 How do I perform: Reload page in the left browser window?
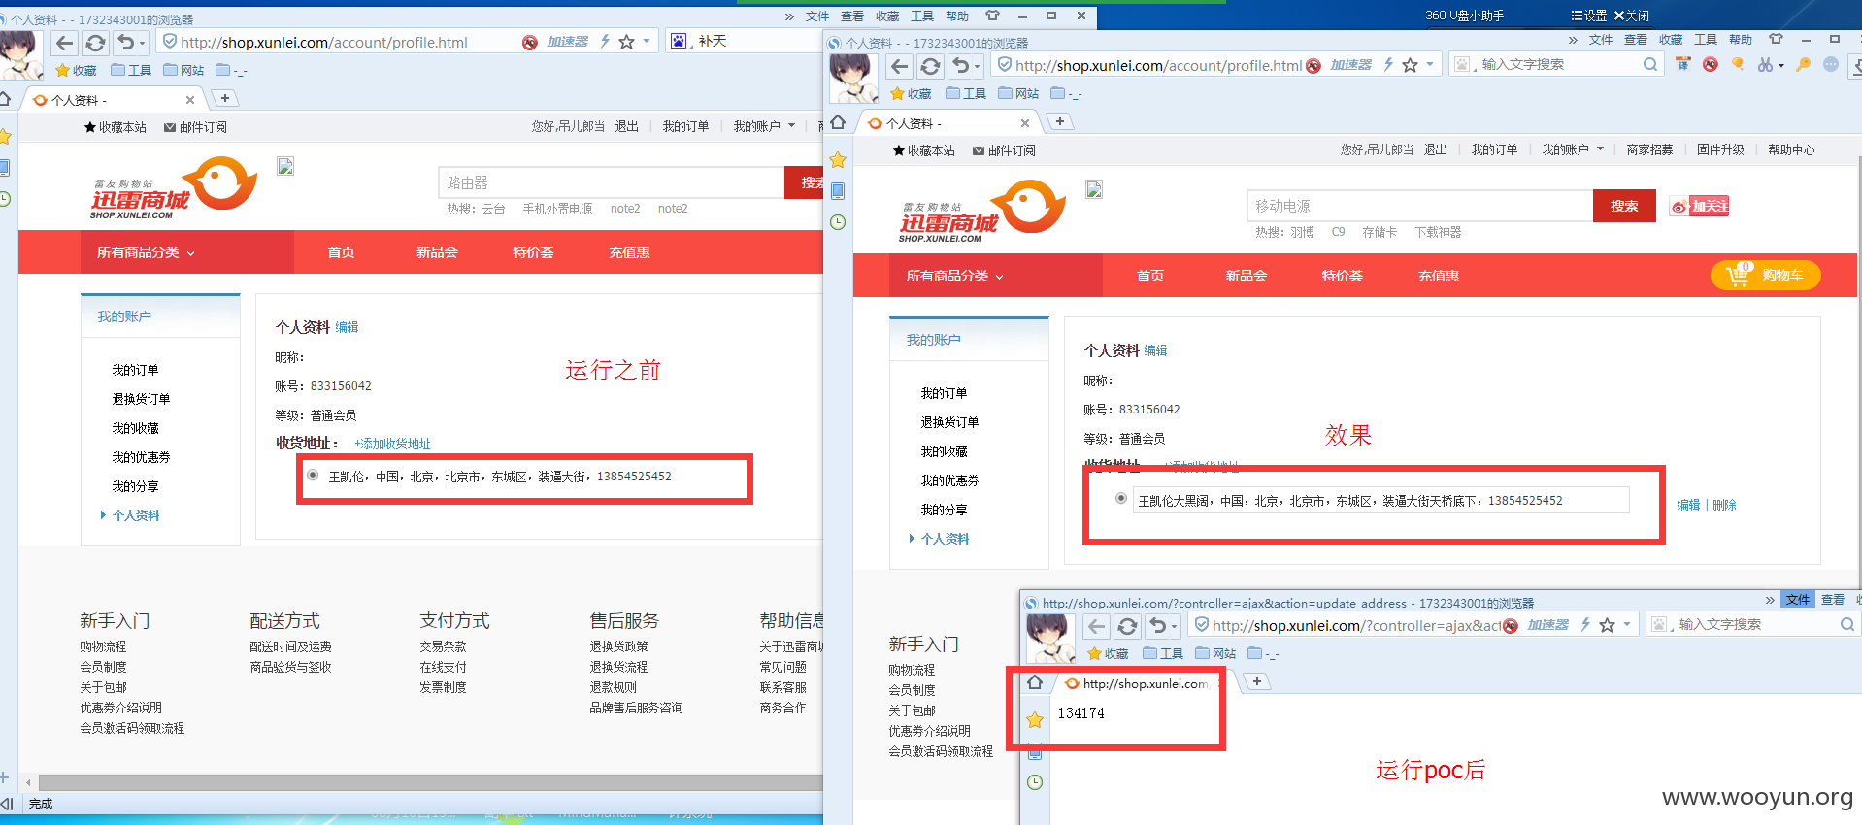tap(95, 42)
